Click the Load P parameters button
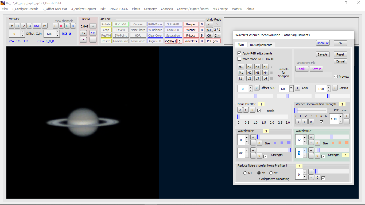Image resolution: width=365 pixels, height=205 pixels. pyautogui.click(x=302, y=69)
